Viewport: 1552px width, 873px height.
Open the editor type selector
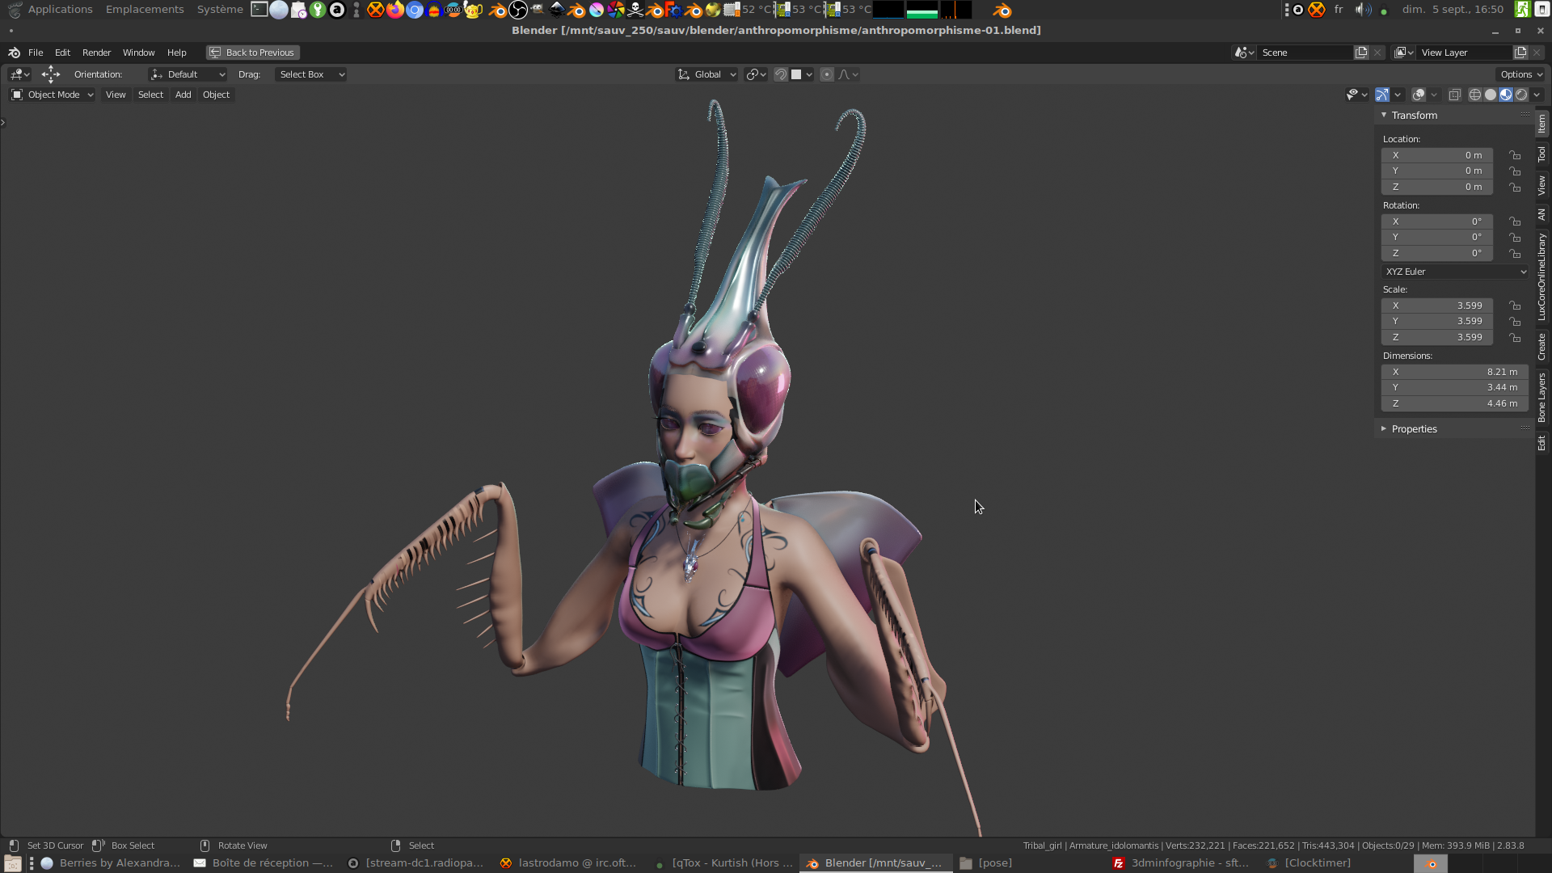[x=19, y=74]
